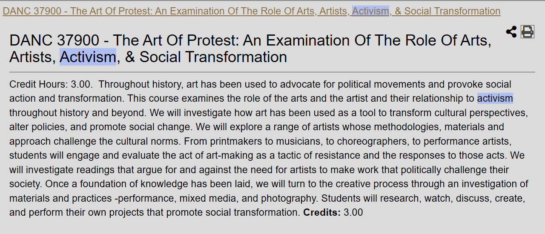Click the word "photography" in the description
Screen dimensions: 545x234
tap(288, 198)
